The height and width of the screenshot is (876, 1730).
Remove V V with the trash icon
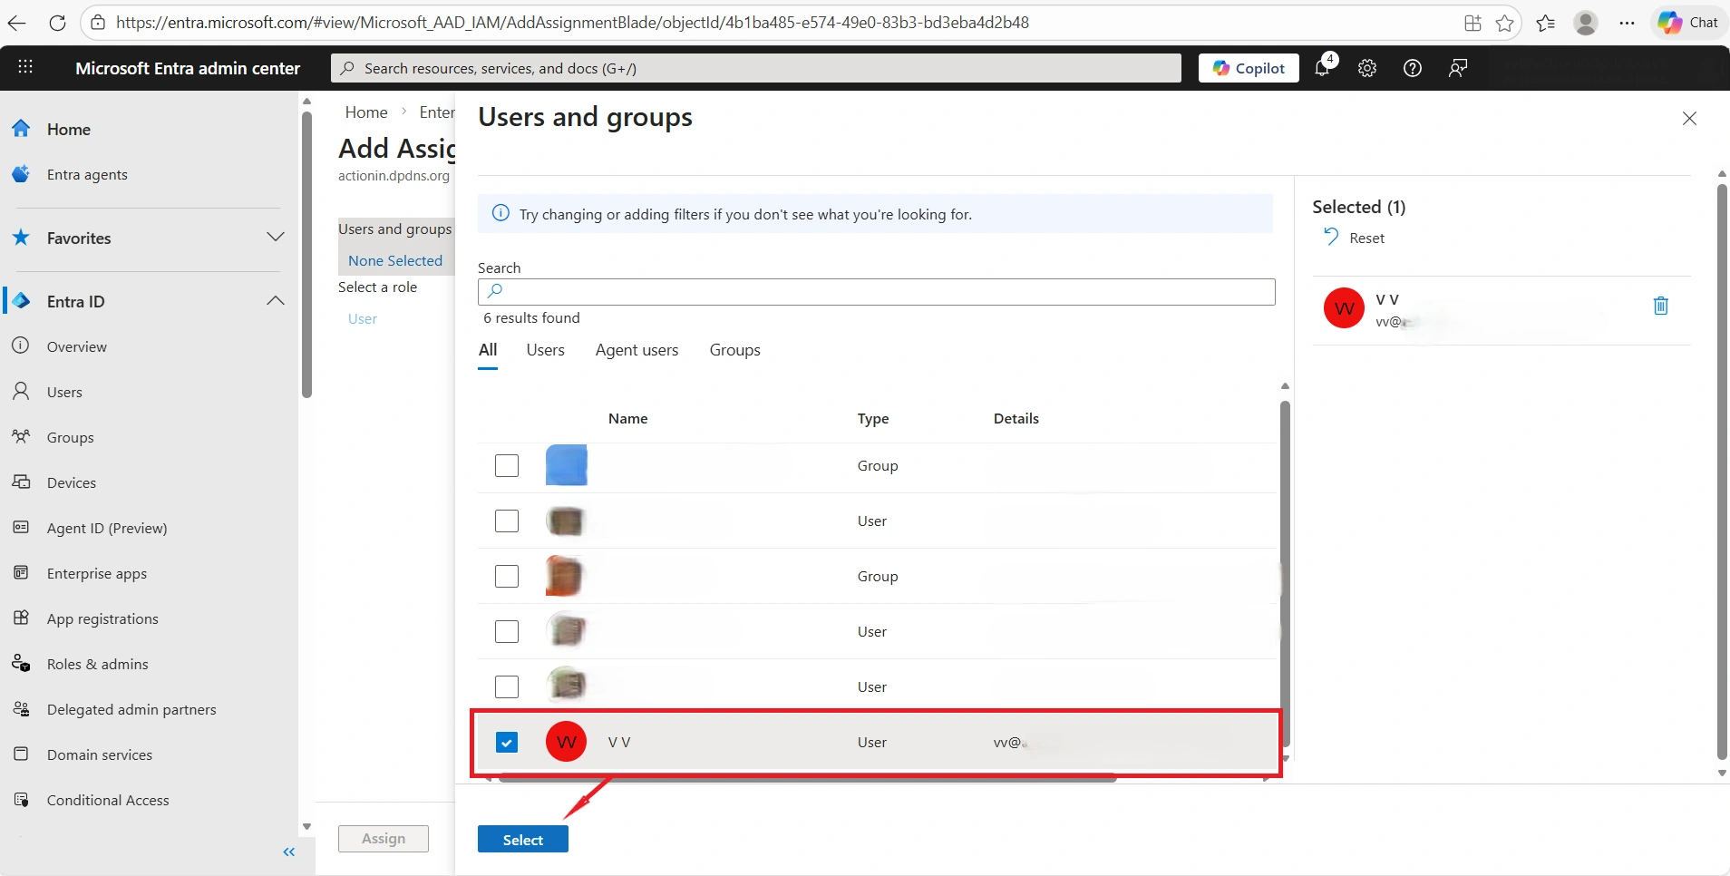pos(1661,306)
